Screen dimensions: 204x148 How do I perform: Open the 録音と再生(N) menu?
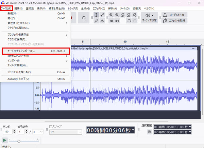point(56,8)
